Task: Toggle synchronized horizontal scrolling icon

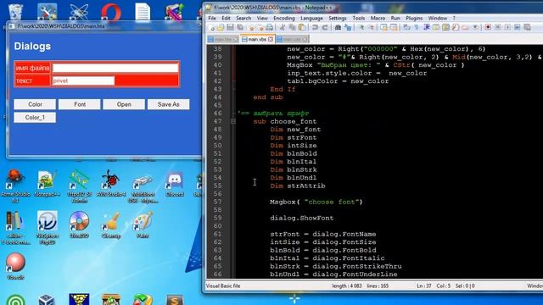Action: click(394, 27)
